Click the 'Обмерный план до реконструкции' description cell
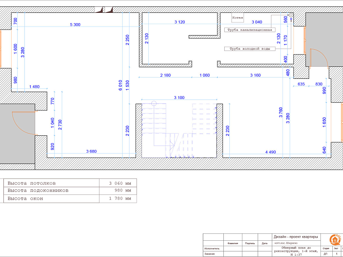The image size is (343, 257). 296,251
